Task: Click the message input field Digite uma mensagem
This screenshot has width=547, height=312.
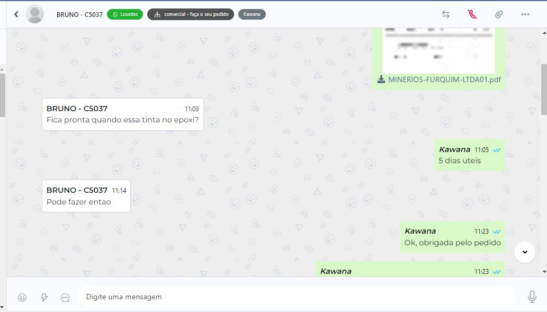Action: [x=297, y=297]
